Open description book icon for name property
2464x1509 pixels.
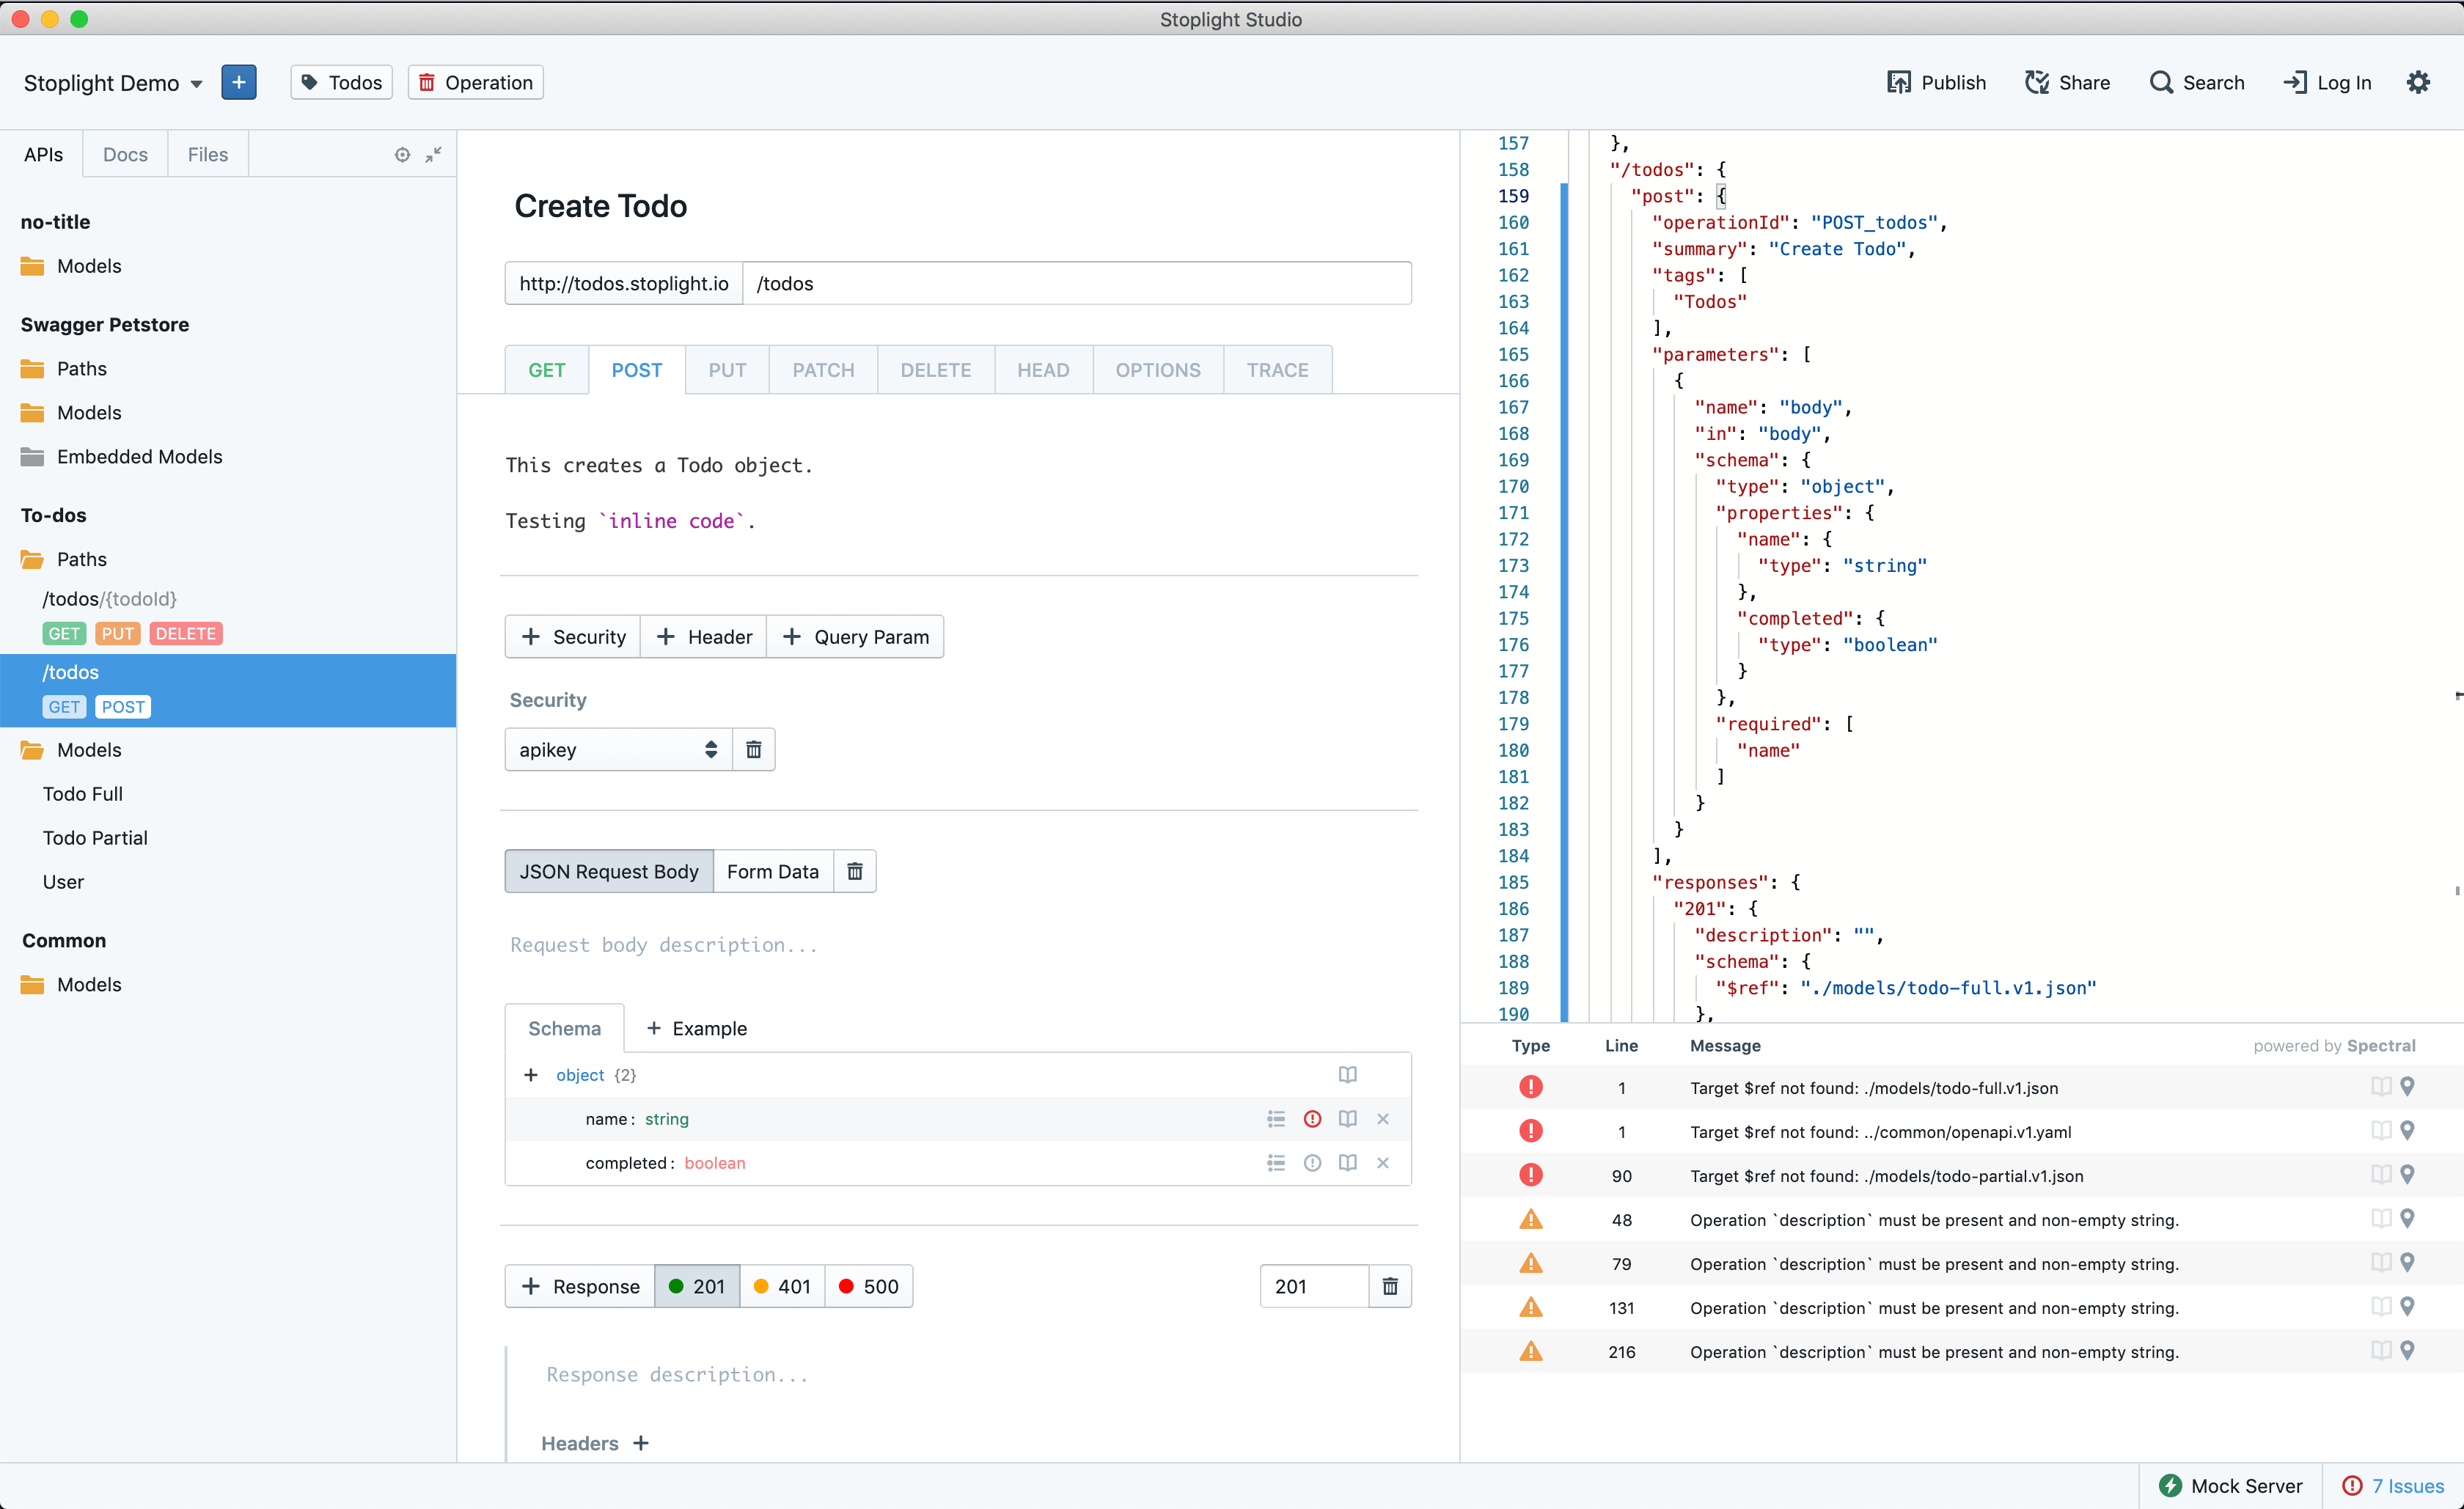pyautogui.click(x=1348, y=1119)
